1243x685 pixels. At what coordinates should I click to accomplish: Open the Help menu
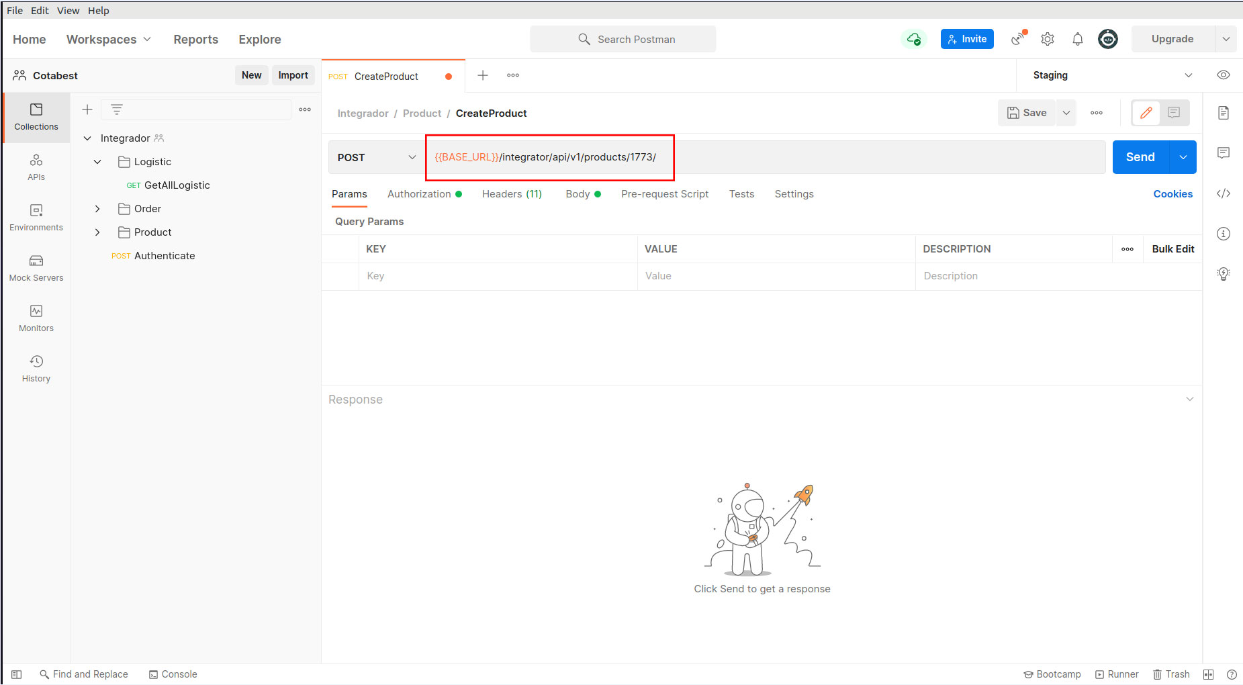(98, 11)
